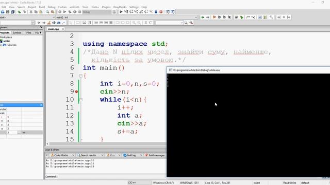Click the Rebuild icon
The image size is (330, 185).
75,12
